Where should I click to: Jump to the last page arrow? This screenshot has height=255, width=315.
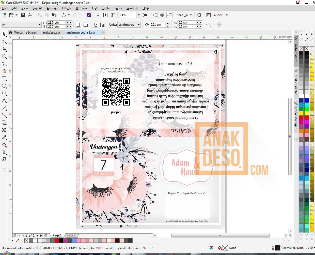(42, 236)
